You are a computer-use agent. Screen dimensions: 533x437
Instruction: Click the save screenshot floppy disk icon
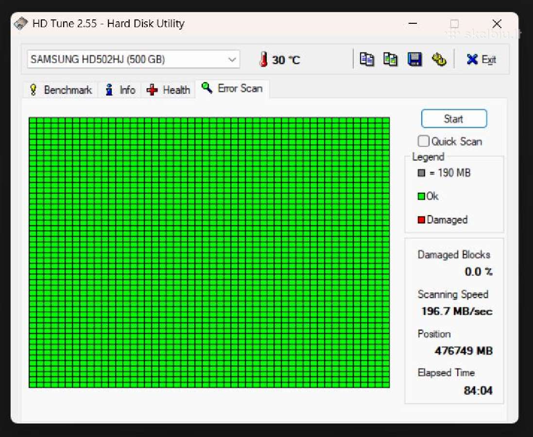(x=414, y=59)
